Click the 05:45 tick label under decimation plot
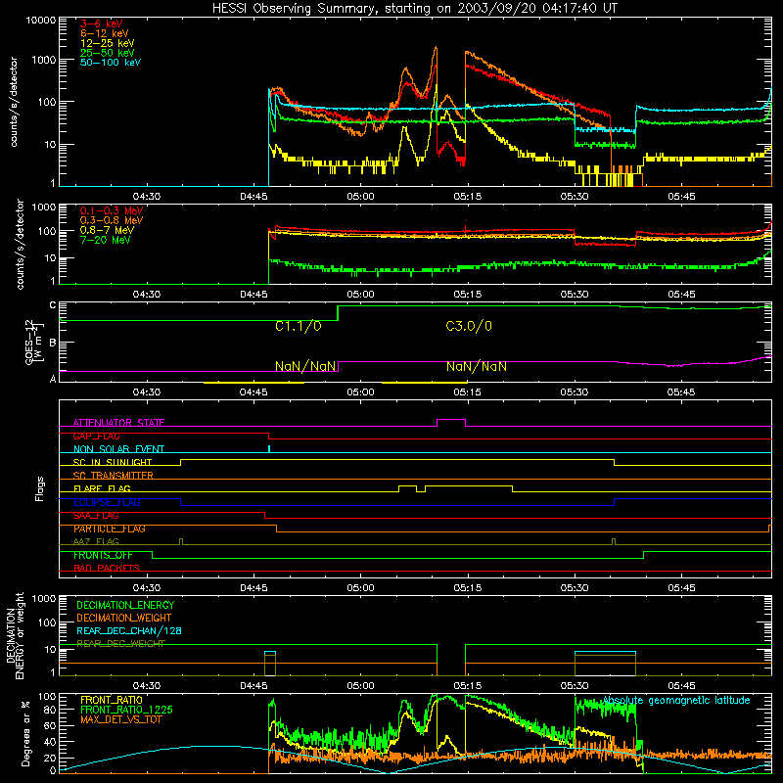 [681, 686]
